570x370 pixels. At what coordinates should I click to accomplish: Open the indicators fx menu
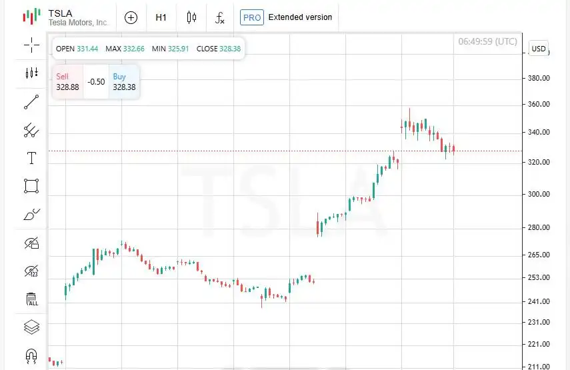tap(220, 17)
